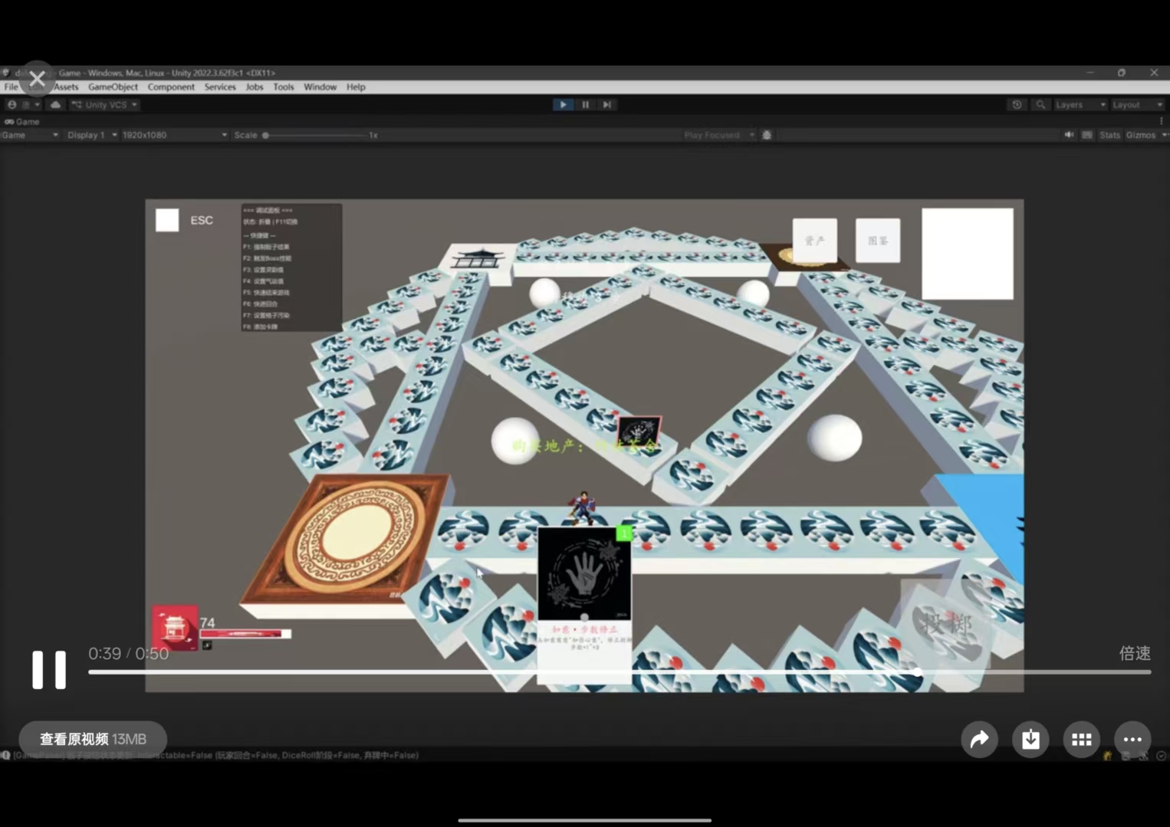
Task: Toggle Mute Audio speaker icon
Action: [x=1069, y=136]
